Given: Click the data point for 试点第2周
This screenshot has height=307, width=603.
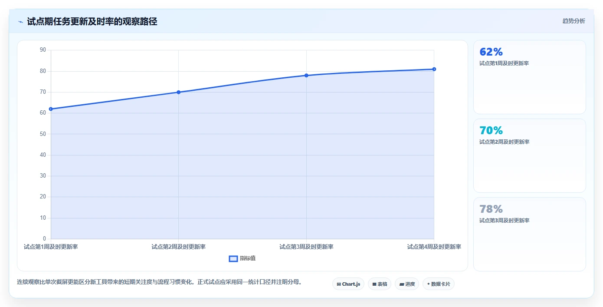Looking at the screenshot, I should pos(178,92).
